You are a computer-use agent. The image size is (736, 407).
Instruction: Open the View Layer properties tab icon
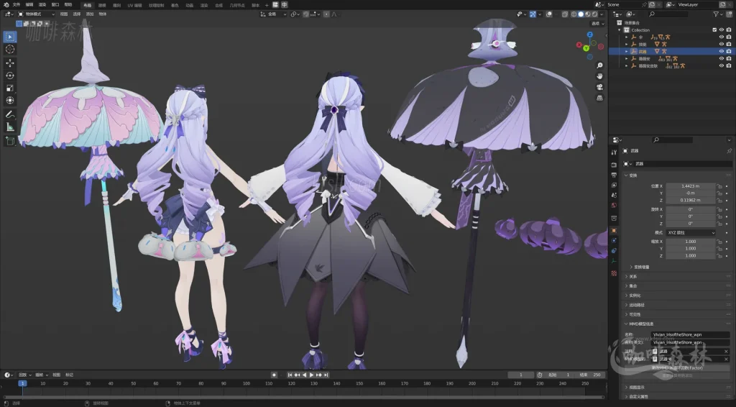coord(614,185)
